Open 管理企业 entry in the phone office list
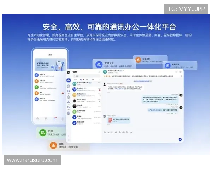 coord(50,99)
